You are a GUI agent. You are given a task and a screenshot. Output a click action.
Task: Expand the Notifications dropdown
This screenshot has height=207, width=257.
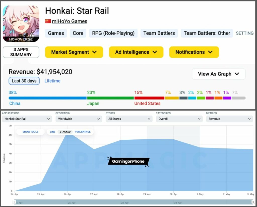194,52
